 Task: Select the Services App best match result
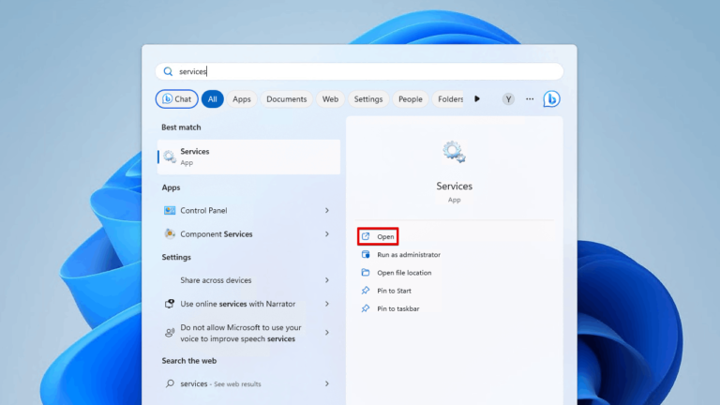[x=248, y=157]
